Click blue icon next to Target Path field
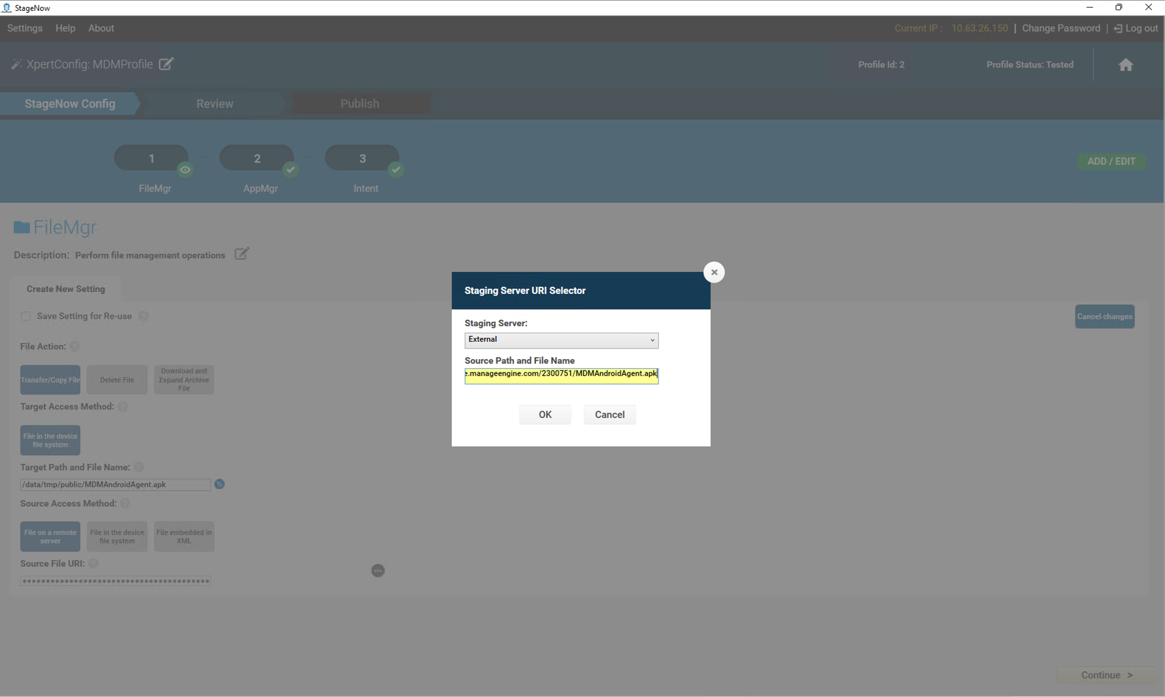Viewport: 1165px width, 697px height. (x=219, y=484)
